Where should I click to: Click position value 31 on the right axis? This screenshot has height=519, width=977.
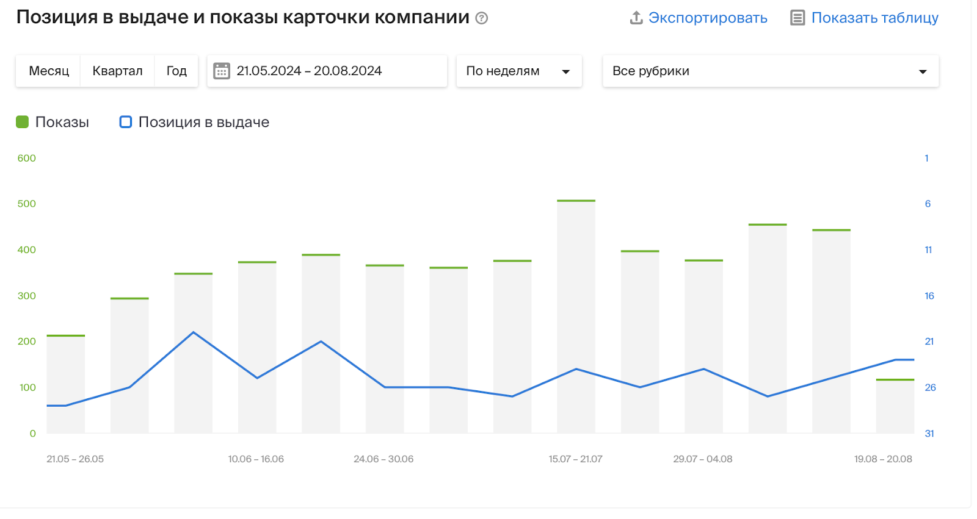pos(929,434)
